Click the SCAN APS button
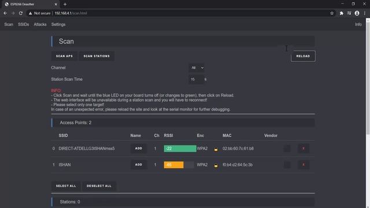Image resolution: width=370 pixels, height=208 pixels. point(64,56)
